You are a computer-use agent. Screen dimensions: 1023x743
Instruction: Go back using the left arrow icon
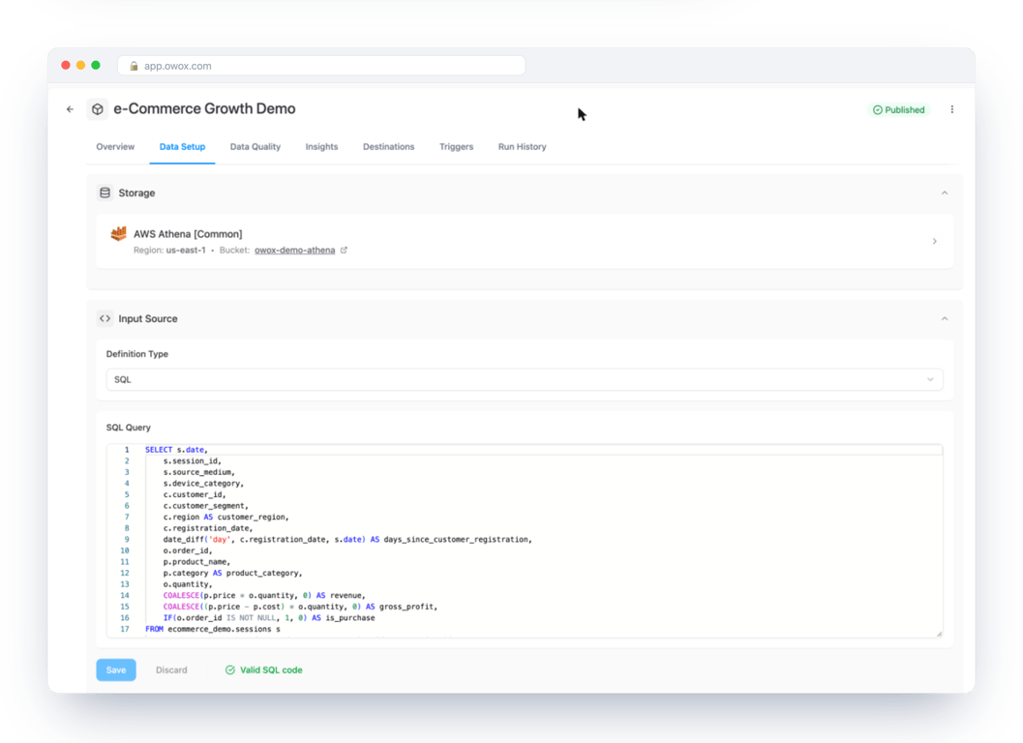tap(70, 109)
